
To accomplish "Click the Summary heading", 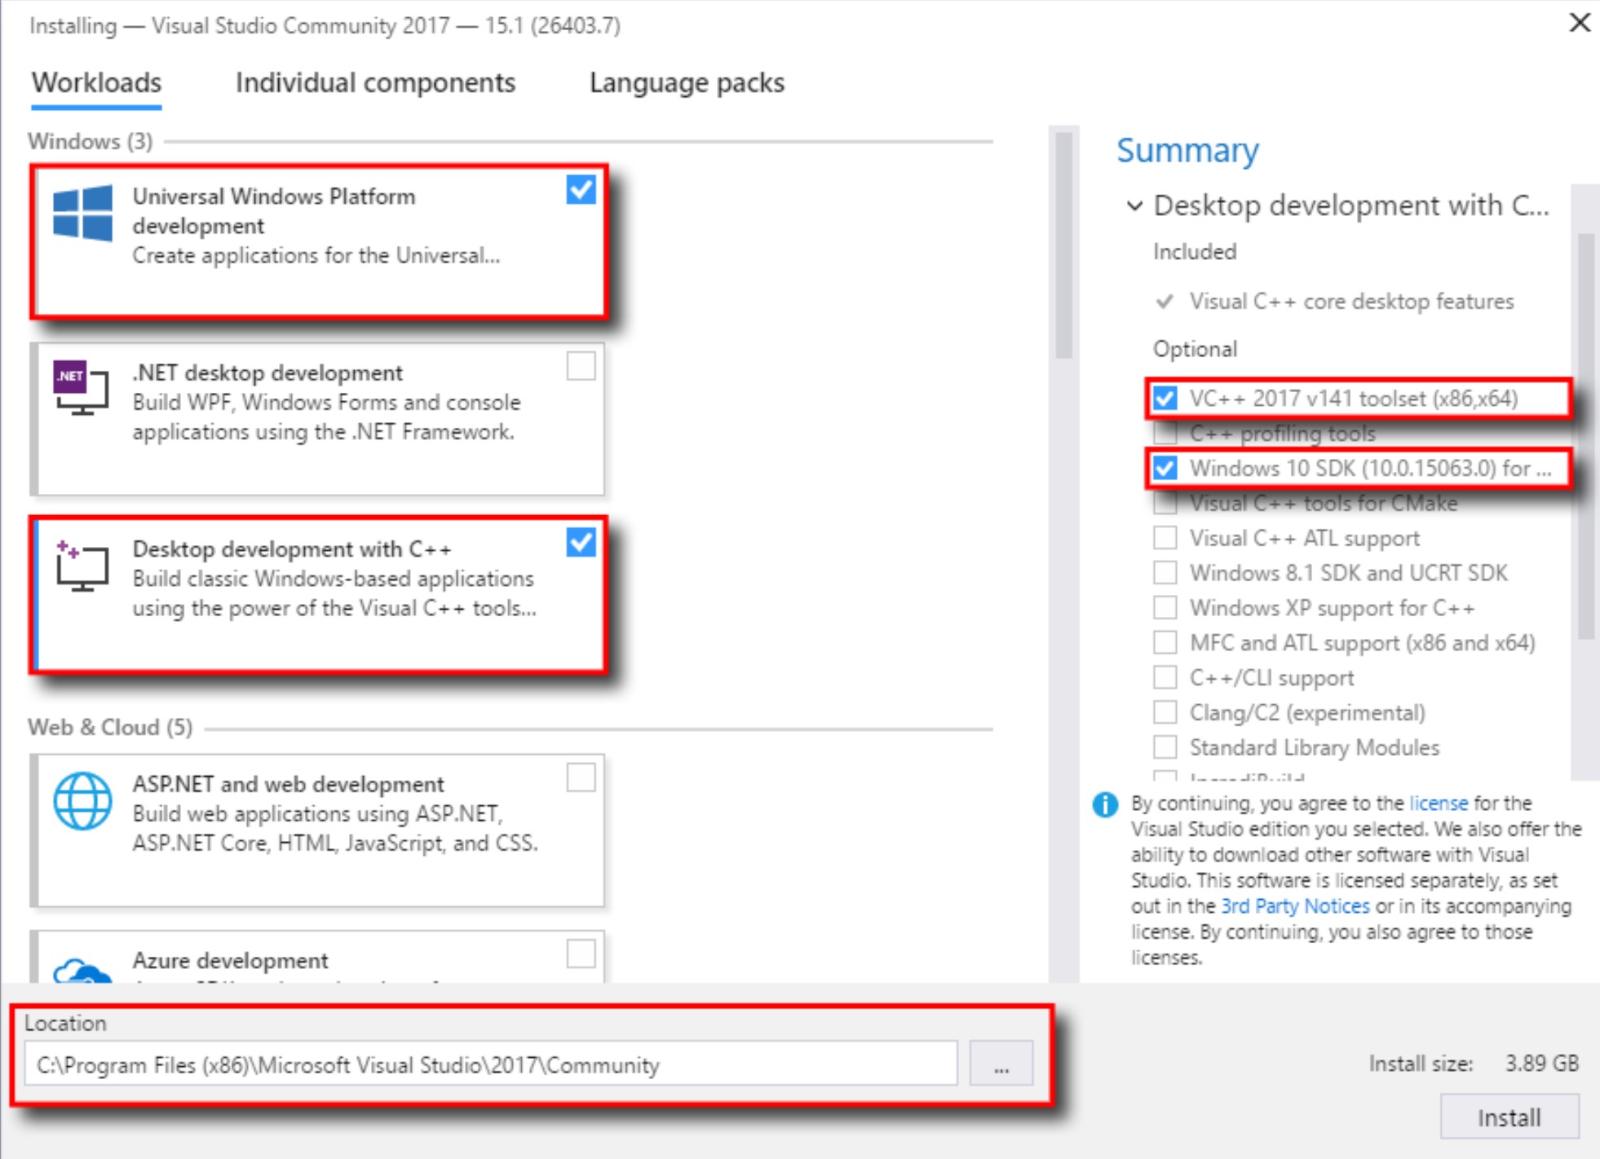I will point(1187,151).
